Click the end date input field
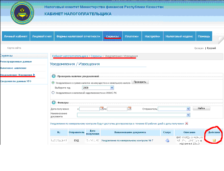 click(117, 109)
